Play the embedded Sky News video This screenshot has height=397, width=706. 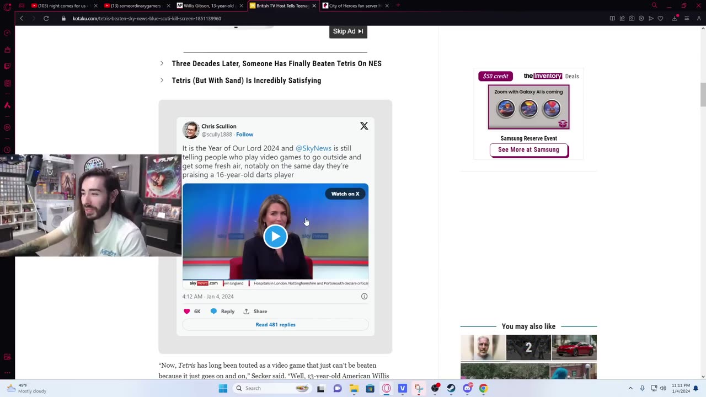(275, 237)
